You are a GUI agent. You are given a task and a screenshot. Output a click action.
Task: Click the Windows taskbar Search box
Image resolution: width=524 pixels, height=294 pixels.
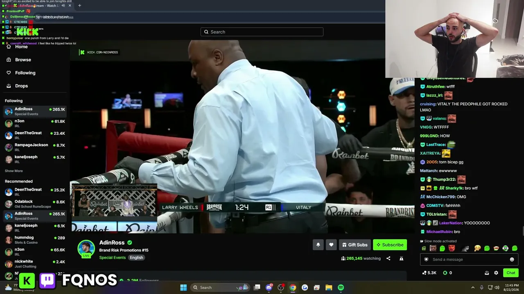pos(220,287)
